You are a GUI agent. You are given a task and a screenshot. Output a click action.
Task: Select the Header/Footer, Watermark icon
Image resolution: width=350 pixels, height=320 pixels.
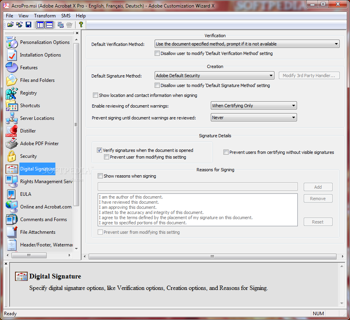[x=12, y=245]
